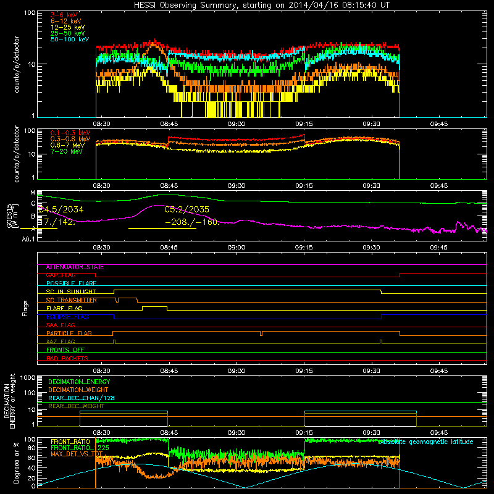Click the DECIMATION_ENERGY legend label

point(79,382)
